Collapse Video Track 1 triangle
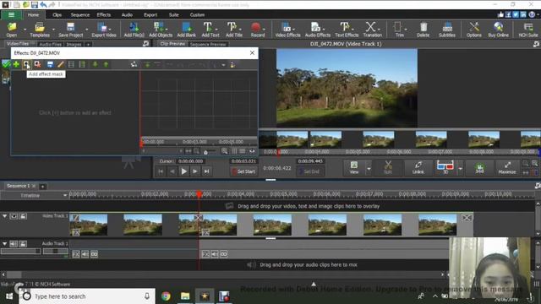Screen dimensions: 541x304 pos(4,216)
